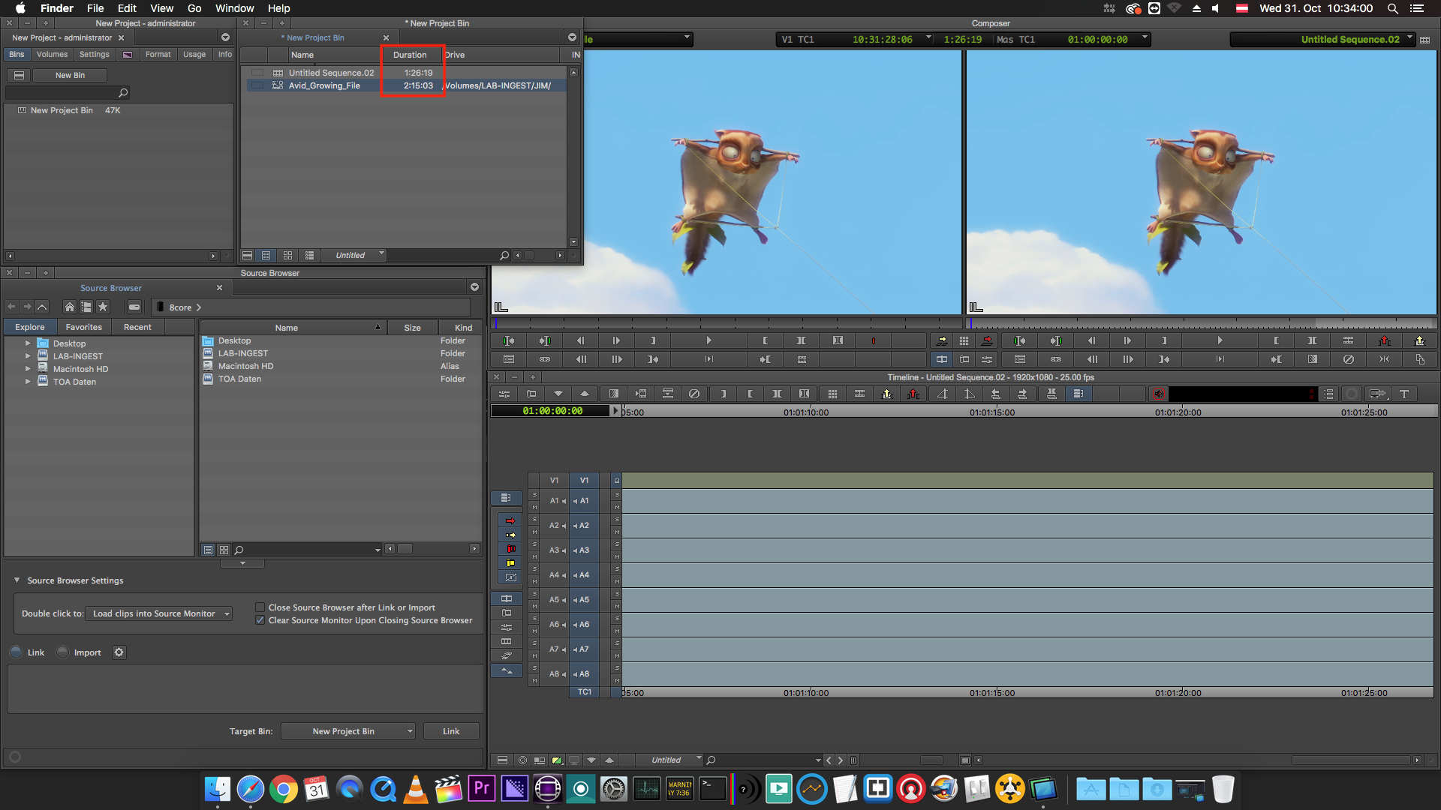Image resolution: width=1441 pixels, height=810 pixels.
Task: Collapse Source Browser Settings section
Action: 17,580
